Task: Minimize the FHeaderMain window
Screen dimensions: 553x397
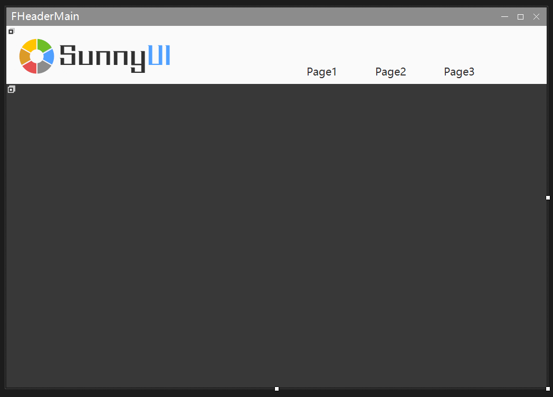Action: (504, 16)
